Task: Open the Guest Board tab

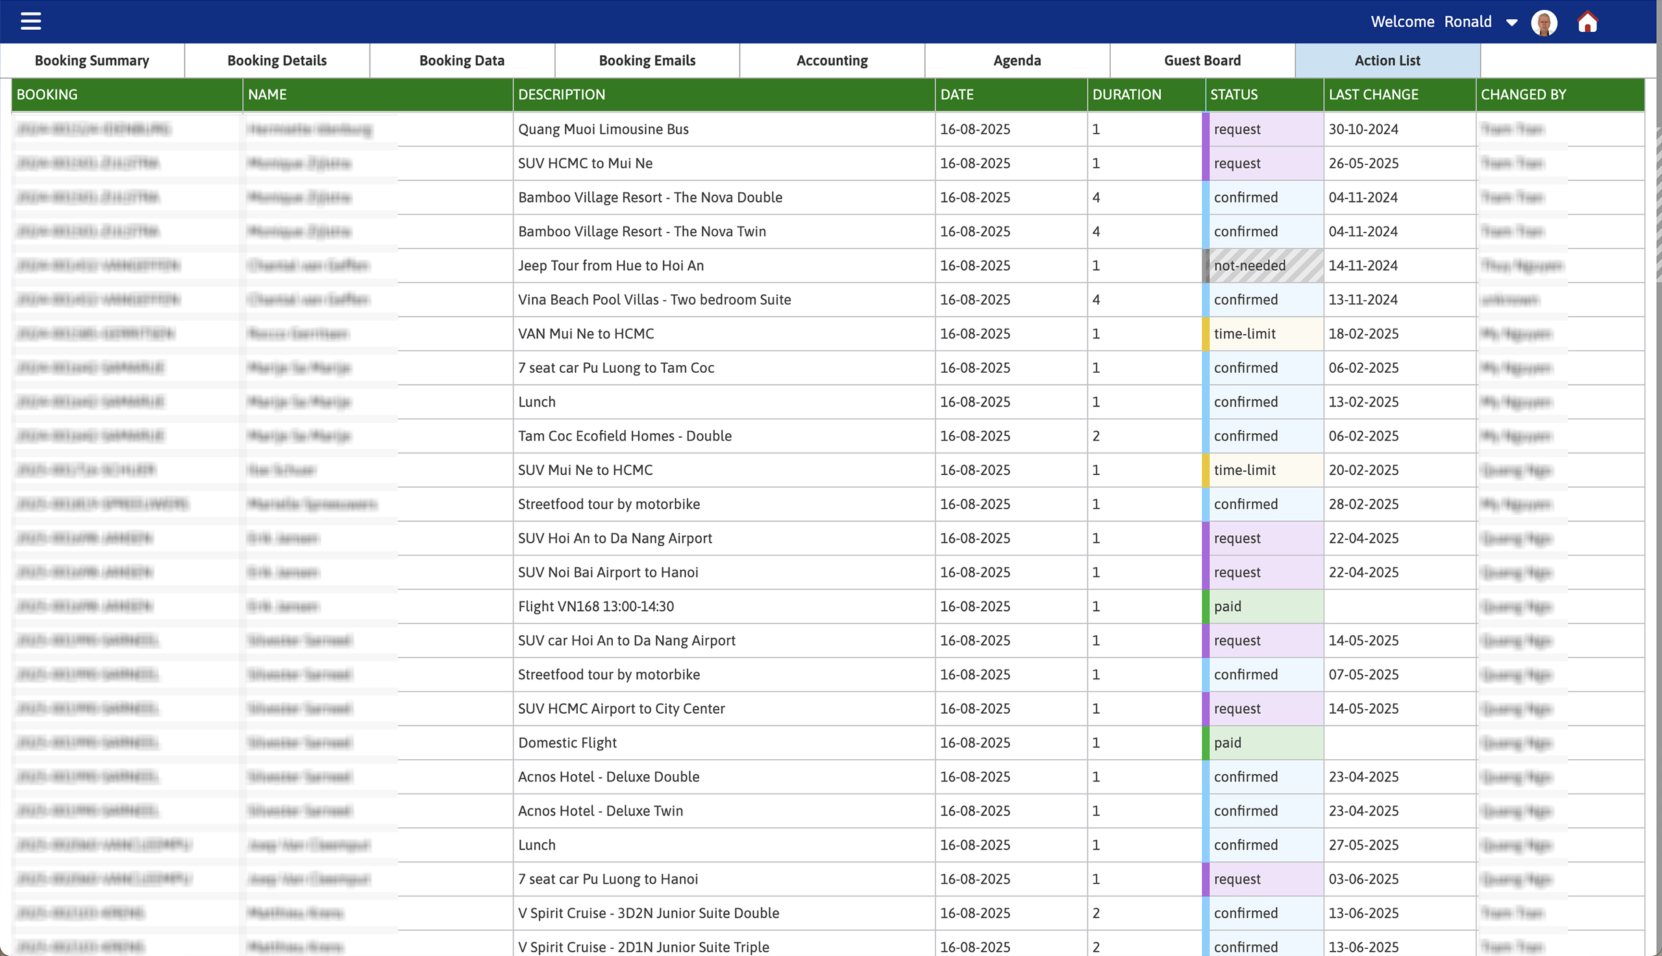Action: pyautogui.click(x=1202, y=60)
